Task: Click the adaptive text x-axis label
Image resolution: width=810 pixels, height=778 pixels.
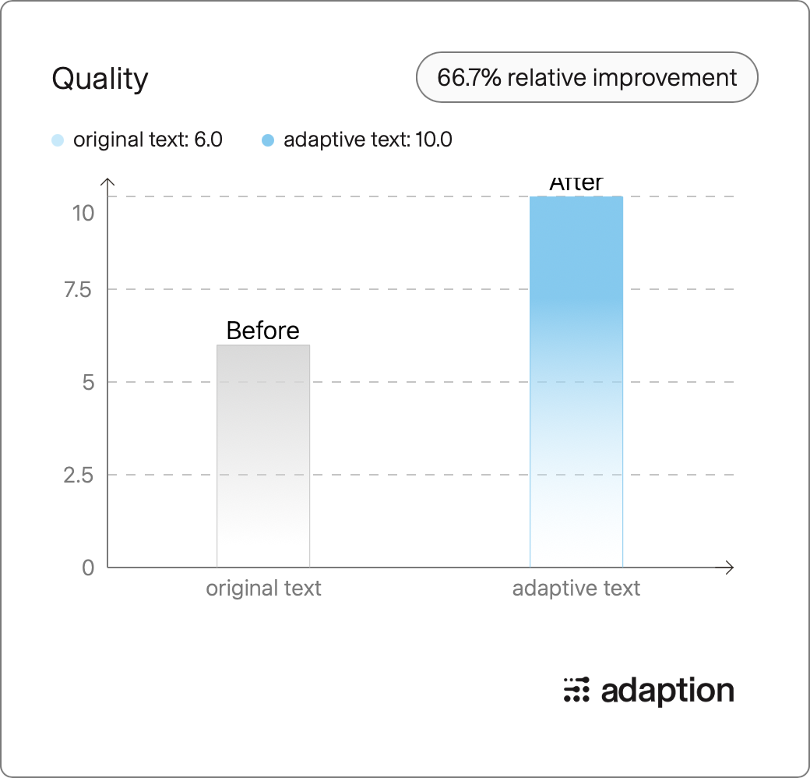Action: coord(576,589)
